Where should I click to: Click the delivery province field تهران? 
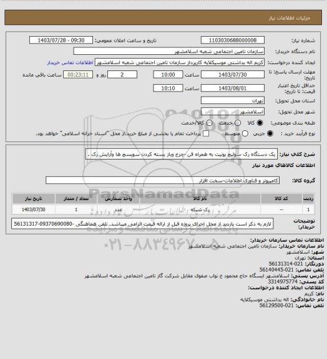click(233, 100)
